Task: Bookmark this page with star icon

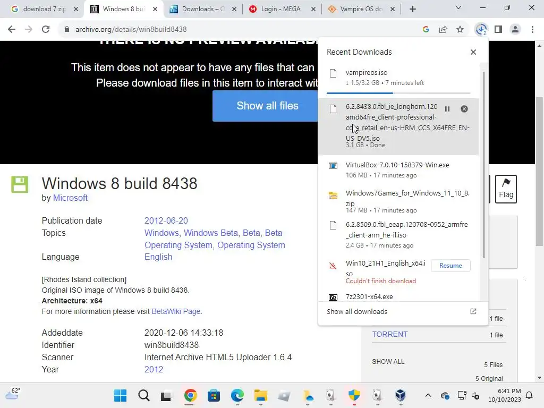Action: [460, 30]
